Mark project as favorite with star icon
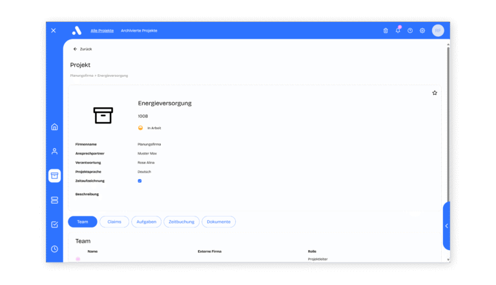The width and height of the screenshot is (496, 285). [x=435, y=93]
